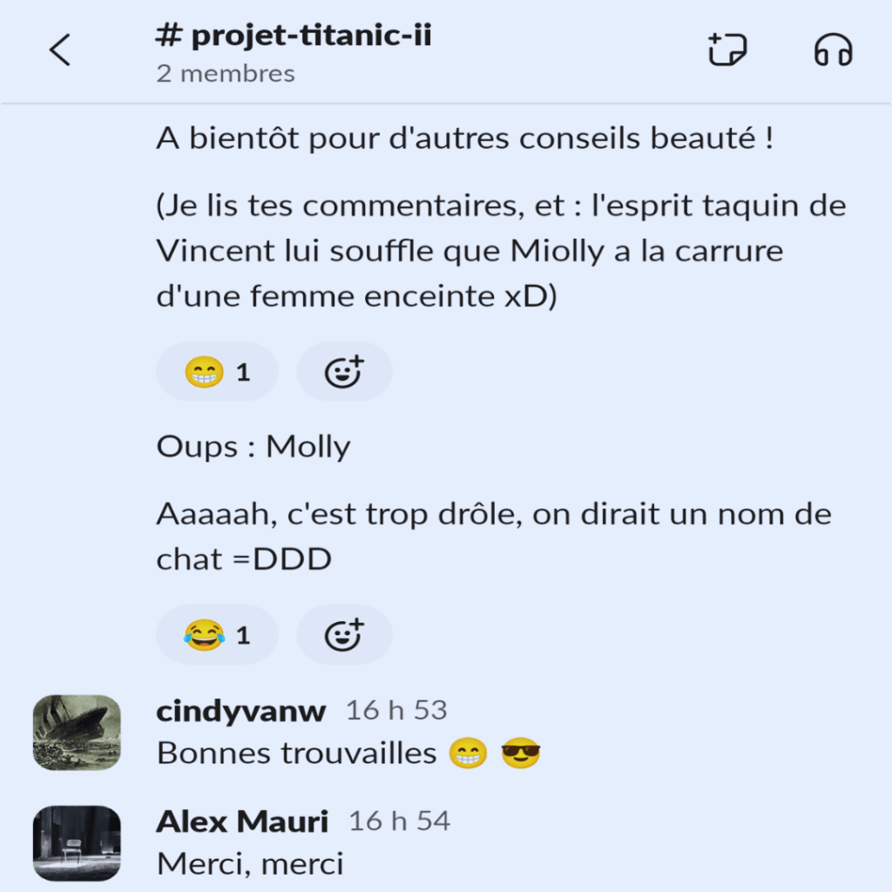Select the "Oups : Molly" message
The width and height of the screenshot is (892, 892).
click(253, 447)
